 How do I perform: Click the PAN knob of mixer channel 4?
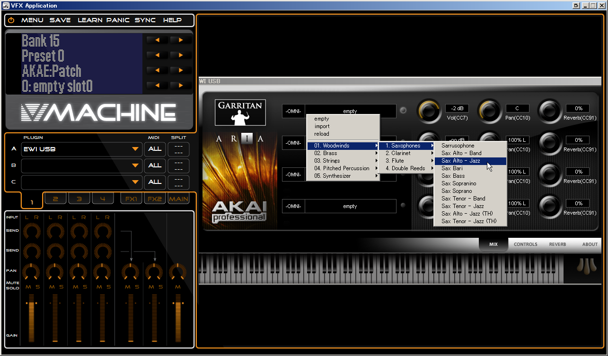tap(103, 271)
